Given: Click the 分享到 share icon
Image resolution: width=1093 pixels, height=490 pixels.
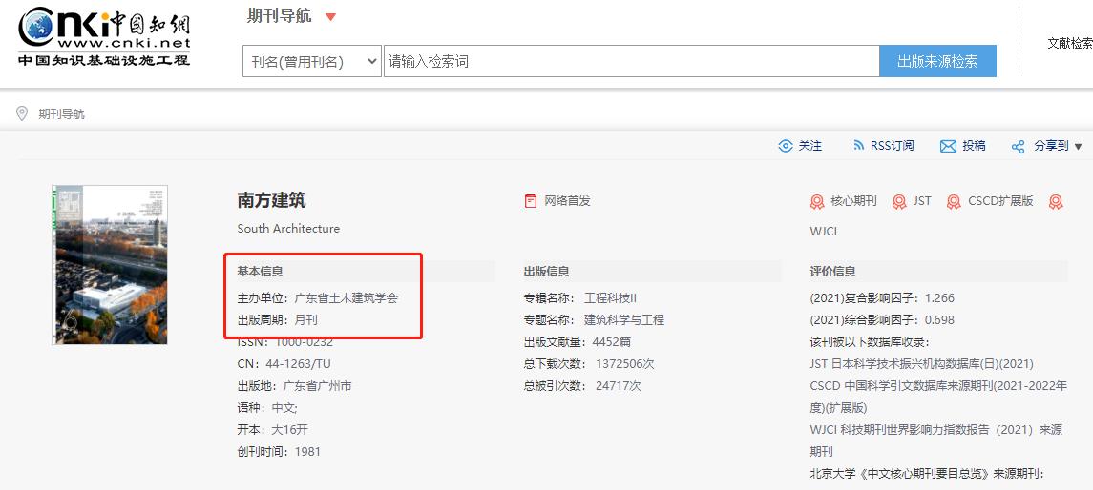Looking at the screenshot, I should (x=1018, y=147).
